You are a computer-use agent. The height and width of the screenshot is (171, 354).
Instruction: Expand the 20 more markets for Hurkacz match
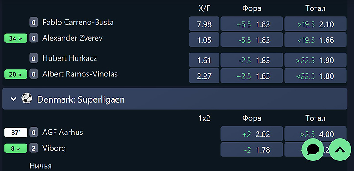point(15,74)
